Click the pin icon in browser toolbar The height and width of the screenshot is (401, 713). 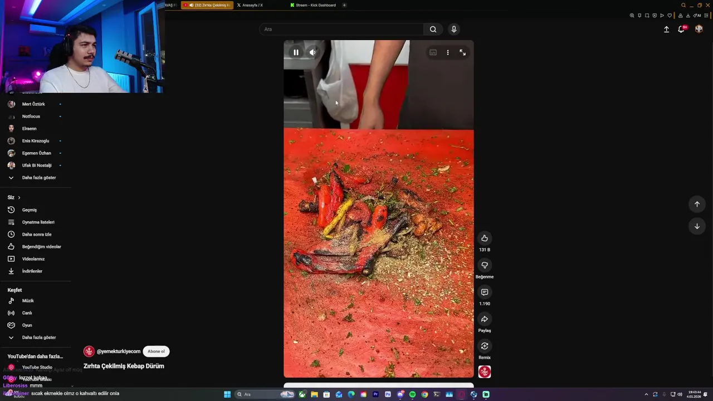(639, 16)
